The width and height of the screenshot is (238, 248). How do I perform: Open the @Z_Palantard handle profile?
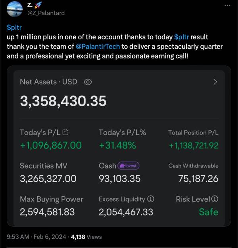click(x=47, y=13)
